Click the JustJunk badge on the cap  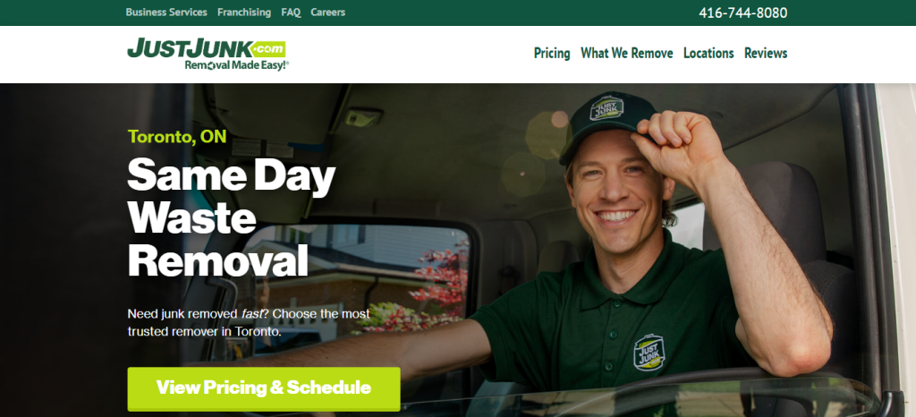tap(606, 108)
